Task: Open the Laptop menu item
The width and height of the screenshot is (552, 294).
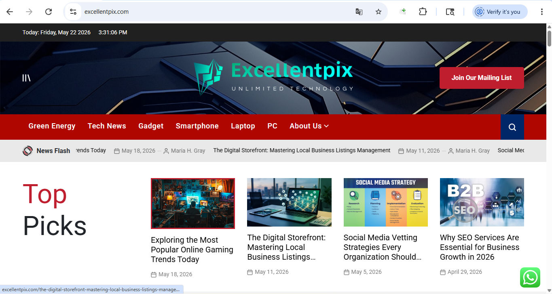Action: [243, 126]
